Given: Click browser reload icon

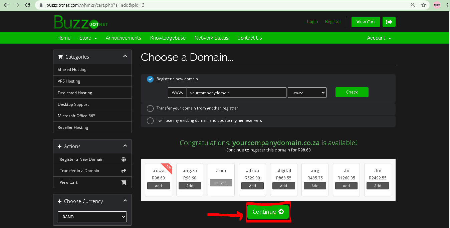Looking at the screenshot, I should [x=28, y=5].
